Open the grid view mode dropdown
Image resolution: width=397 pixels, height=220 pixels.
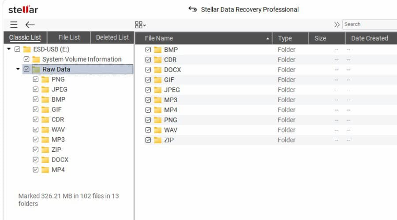(140, 25)
